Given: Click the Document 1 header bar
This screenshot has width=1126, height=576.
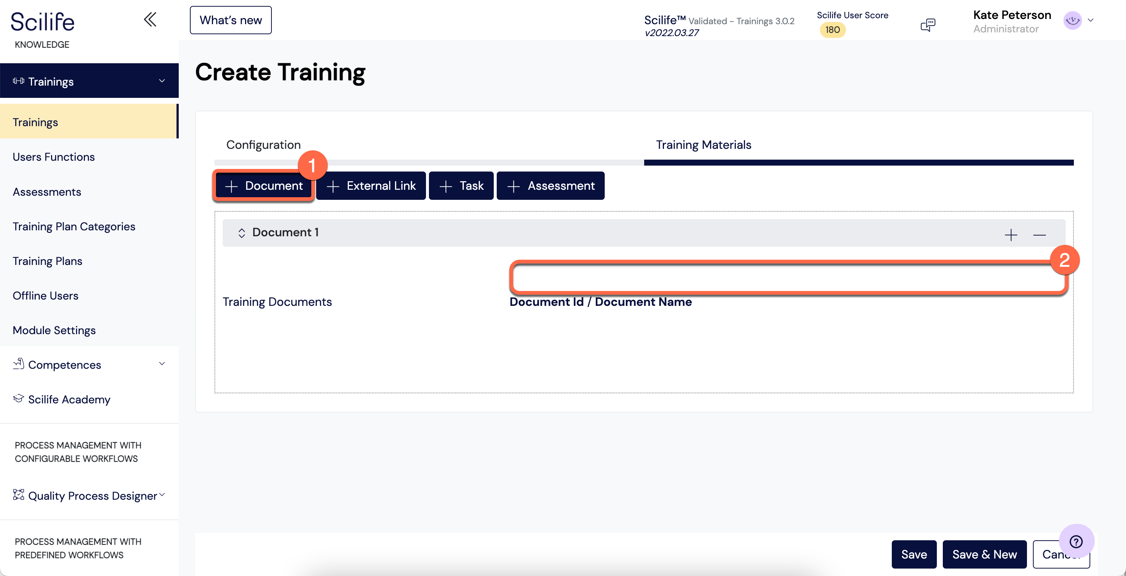Looking at the screenshot, I should pos(643,233).
